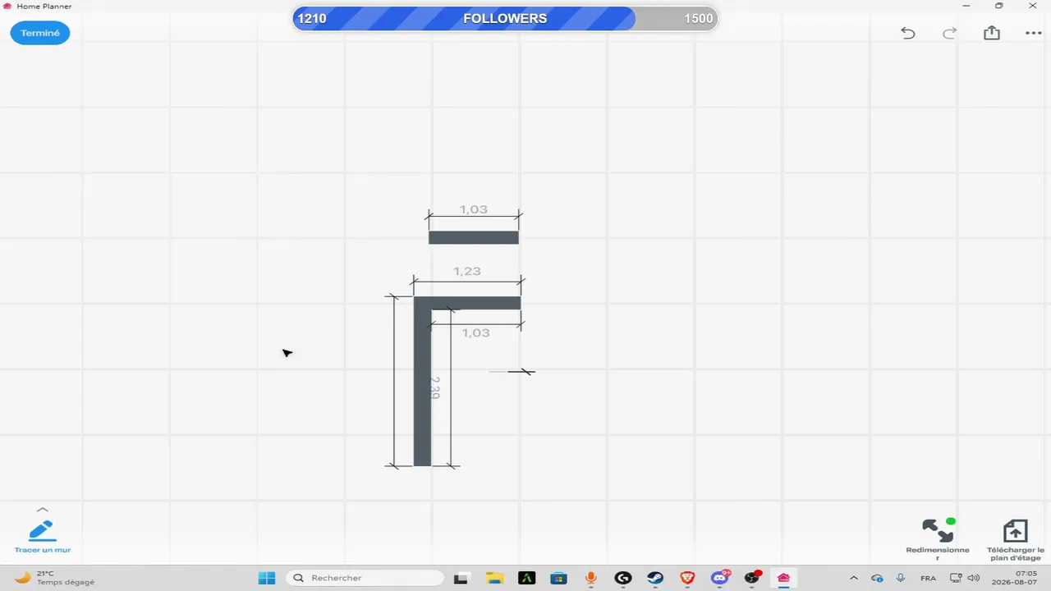Select the detached short wall segment
This screenshot has width=1051, height=591.
pyautogui.click(x=474, y=237)
